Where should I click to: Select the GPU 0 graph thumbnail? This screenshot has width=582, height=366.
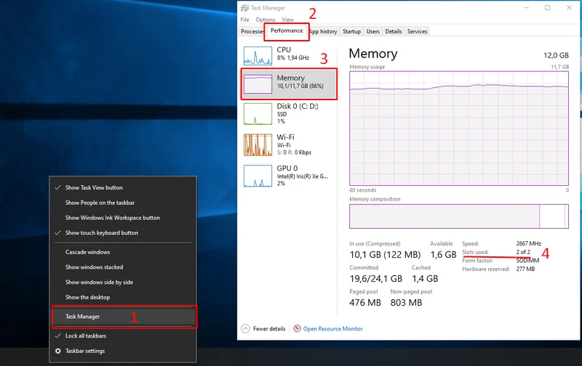[258, 176]
